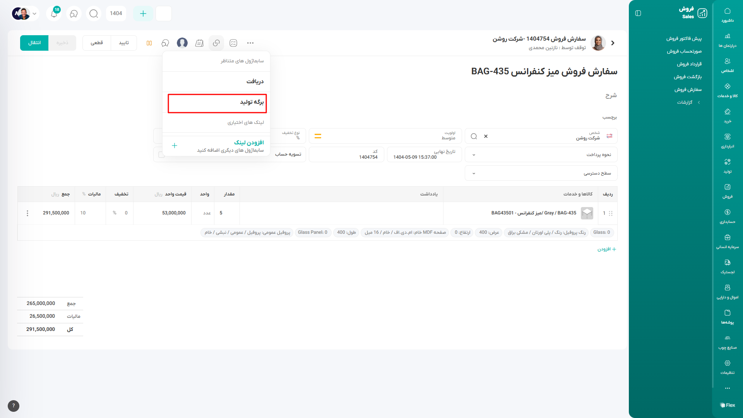Viewport: 743px width, 418px height.
Task: Click the support headset icon
Action: click(x=74, y=14)
